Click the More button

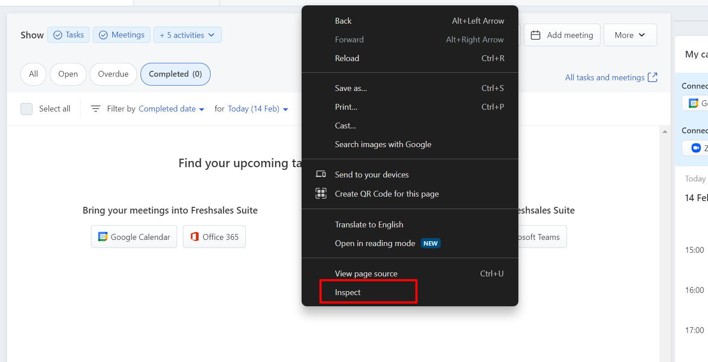tap(629, 35)
